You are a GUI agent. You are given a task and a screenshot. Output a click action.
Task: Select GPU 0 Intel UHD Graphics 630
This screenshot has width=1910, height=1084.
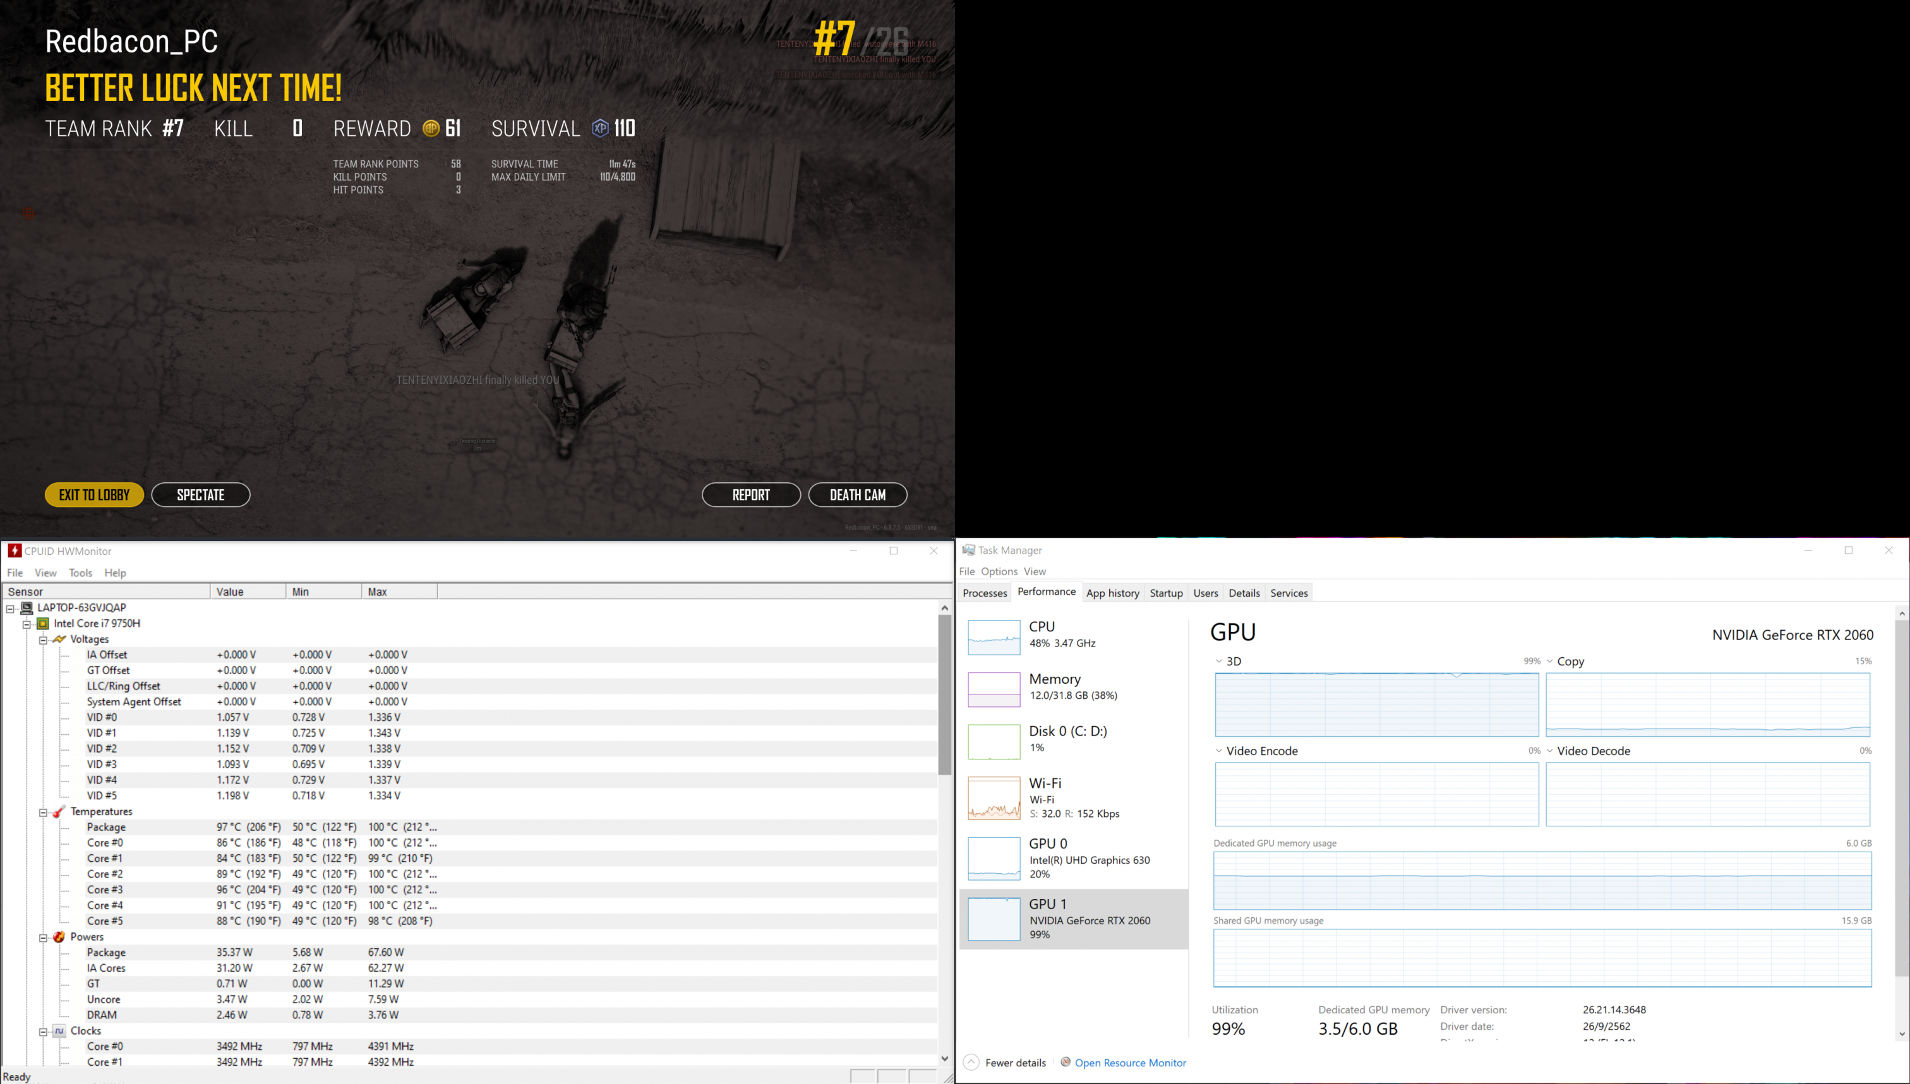click(x=1074, y=859)
